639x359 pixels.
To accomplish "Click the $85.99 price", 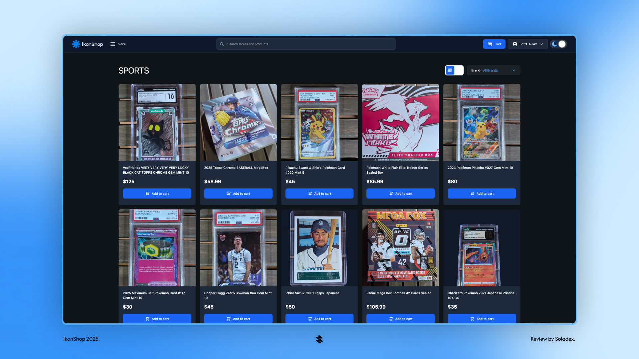I will (x=375, y=182).
